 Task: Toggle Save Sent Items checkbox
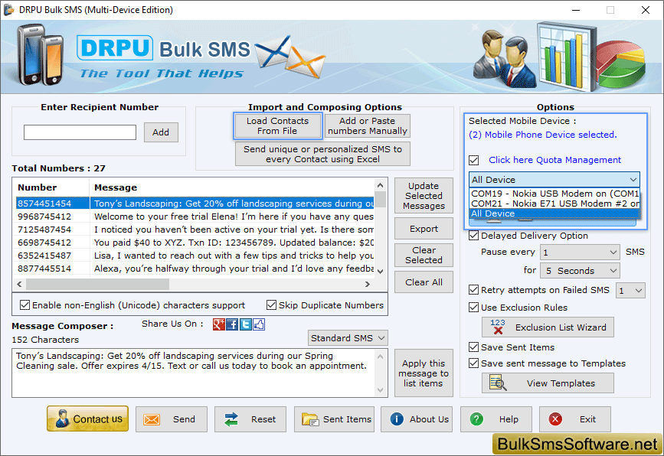click(x=474, y=347)
